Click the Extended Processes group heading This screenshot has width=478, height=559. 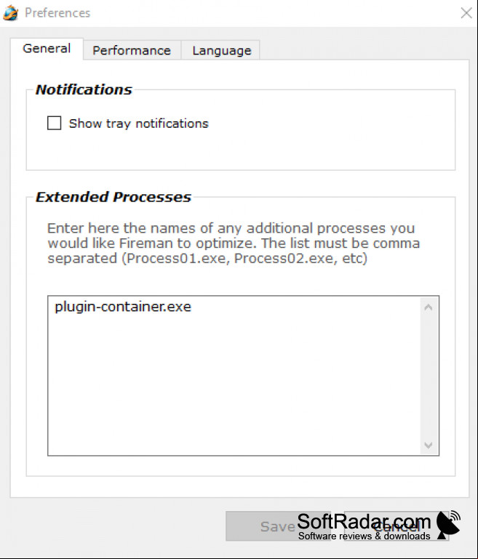pyautogui.click(x=113, y=197)
